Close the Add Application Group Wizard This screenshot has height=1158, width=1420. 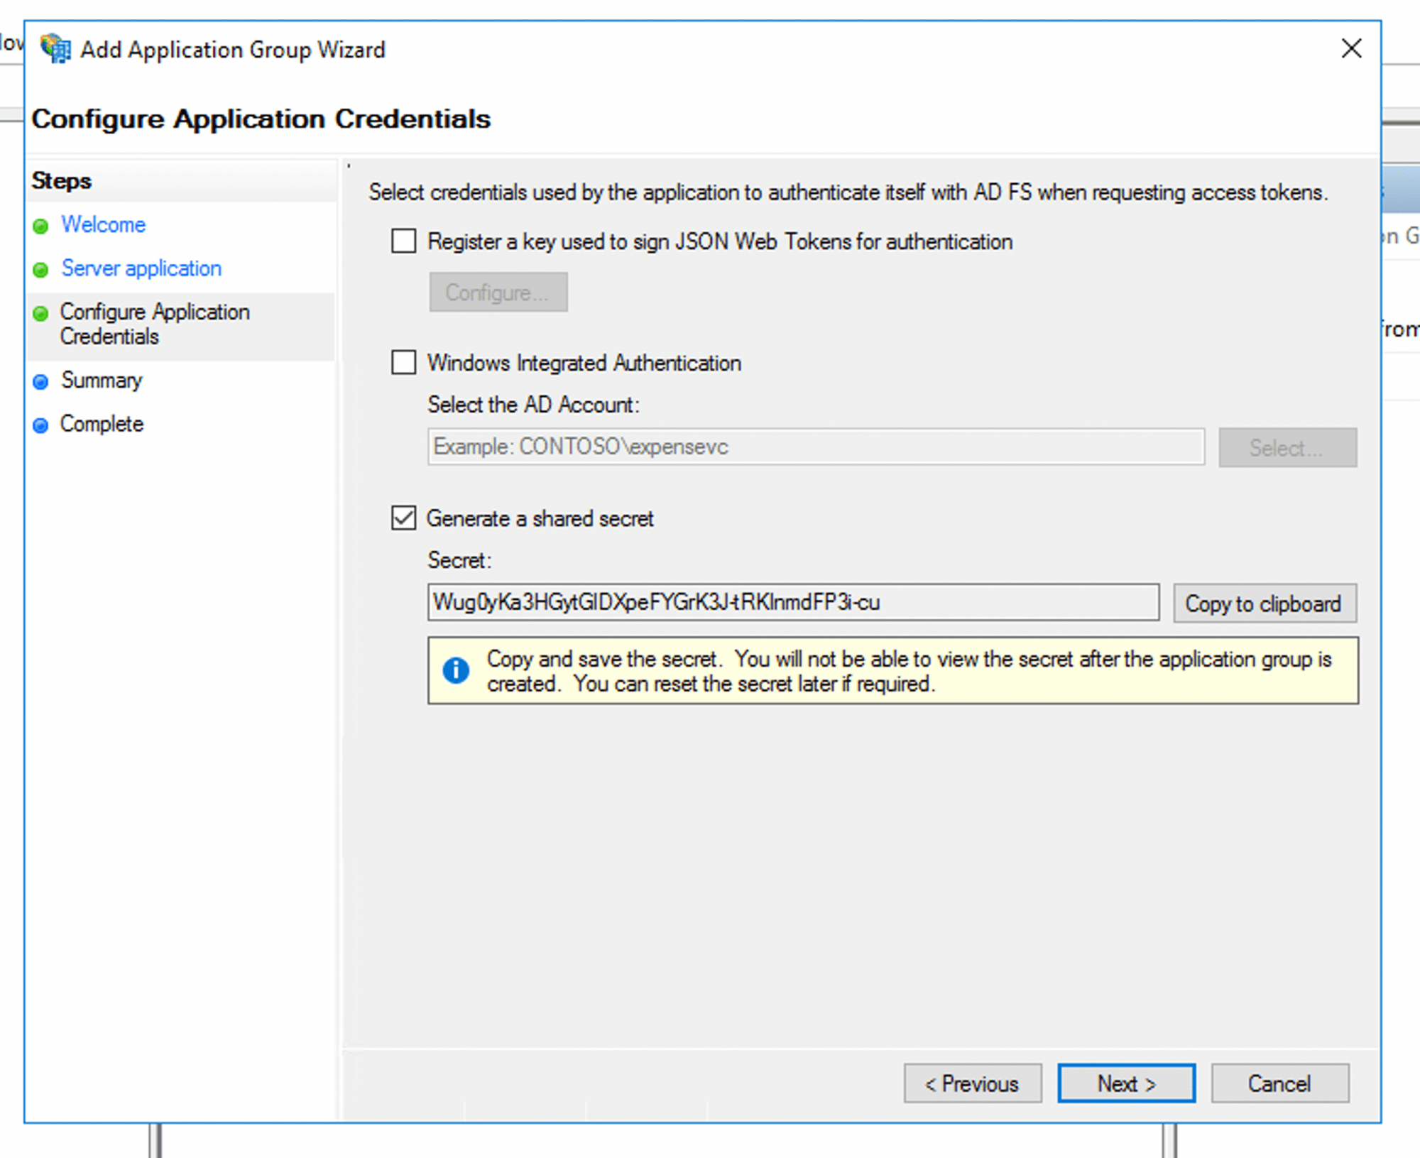click(x=1351, y=48)
